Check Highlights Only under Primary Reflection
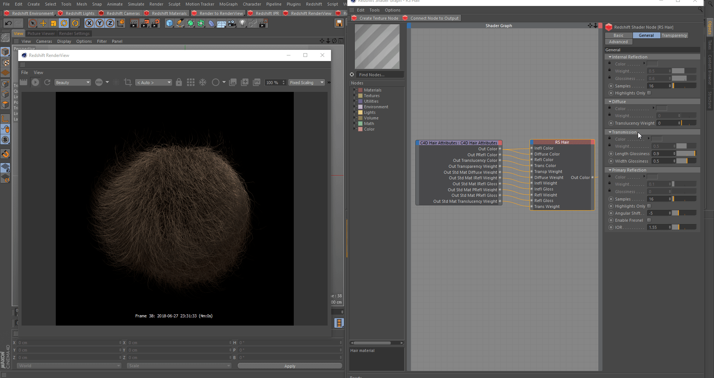The width and height of the screenshot is (714, 378). point(649,206)
